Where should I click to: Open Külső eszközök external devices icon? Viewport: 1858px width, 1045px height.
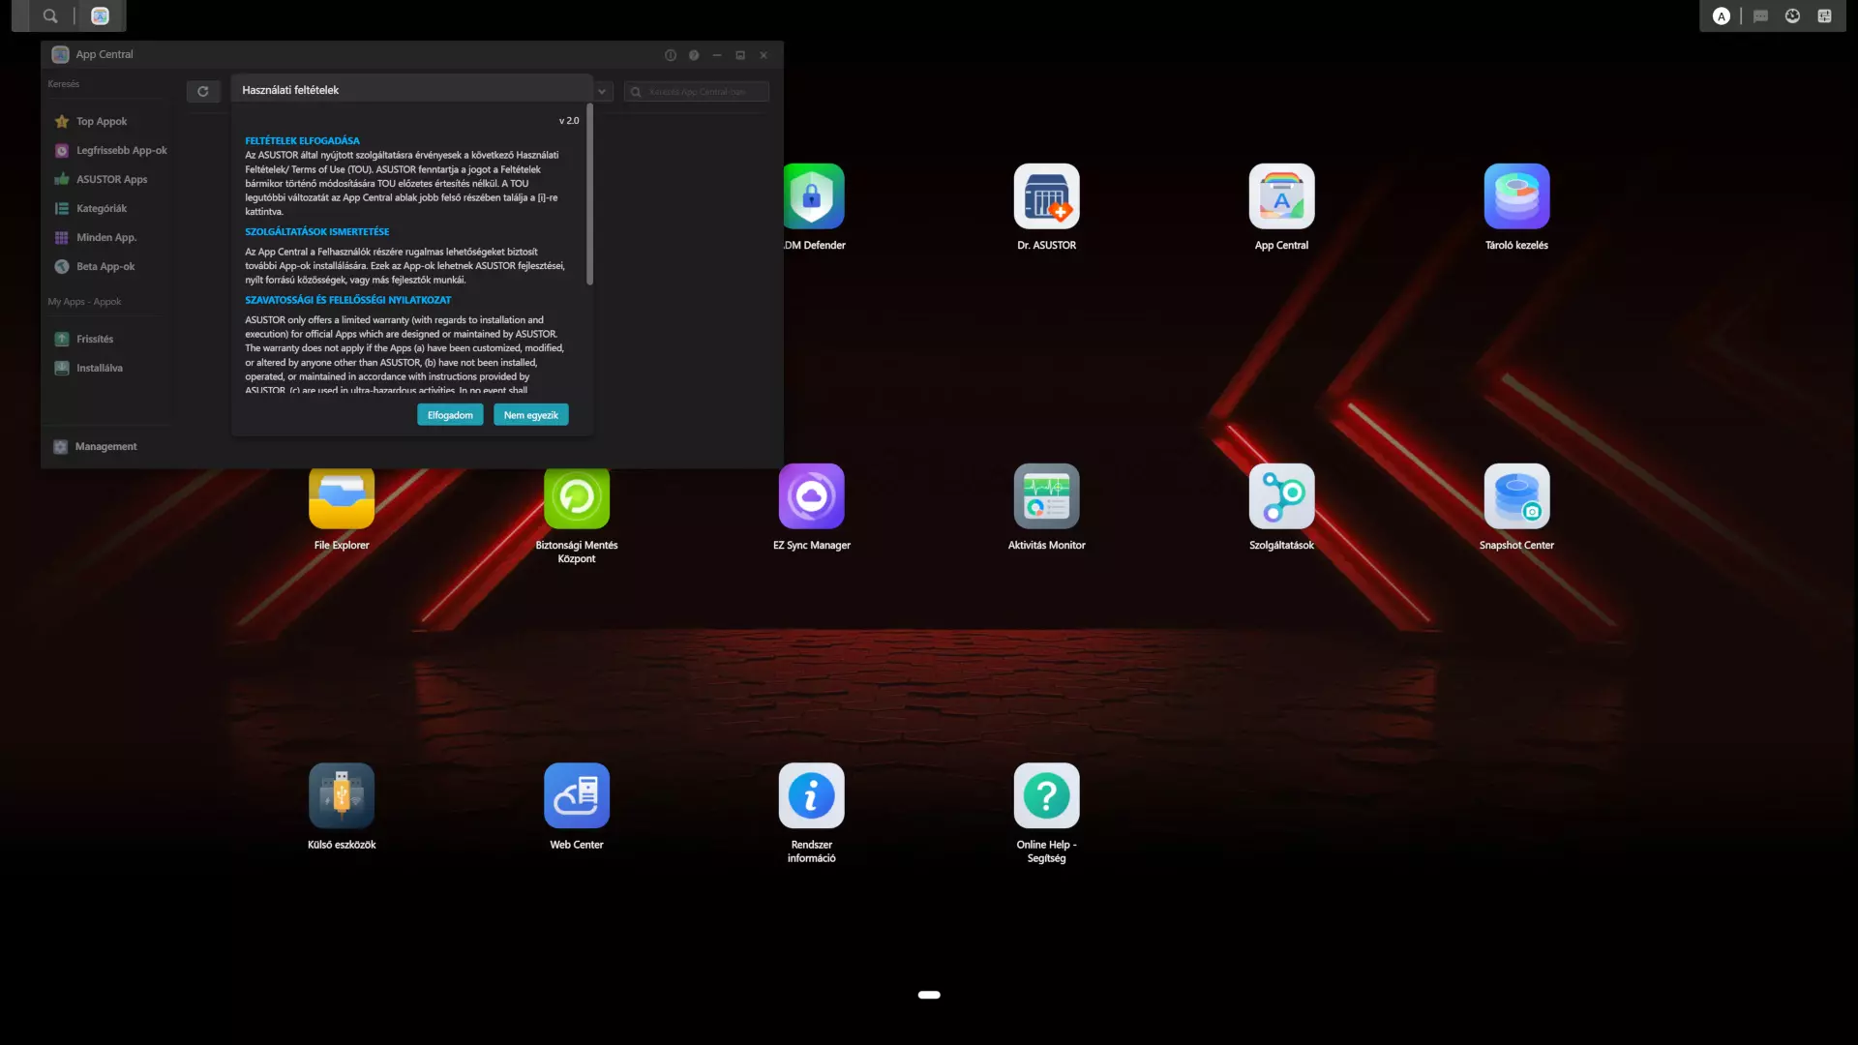tap(342, 795)
